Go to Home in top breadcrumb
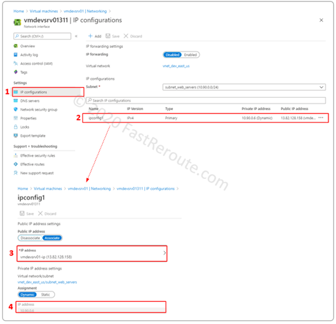336x324 pixels. coord(18,11)
